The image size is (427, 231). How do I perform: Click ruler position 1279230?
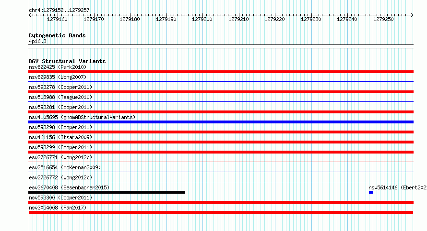[311, 19]
